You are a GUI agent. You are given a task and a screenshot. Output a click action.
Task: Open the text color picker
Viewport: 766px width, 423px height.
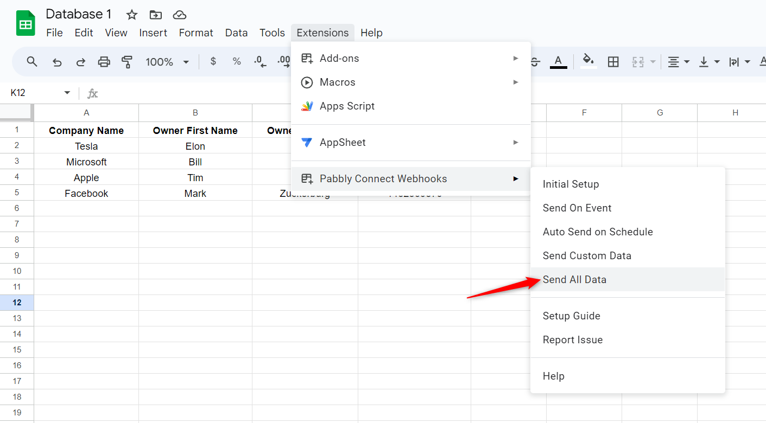(x=559, y=62)
